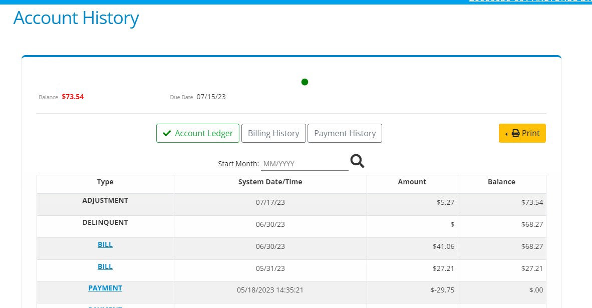The width and height of the screenshot is (592, 308).
Task: Click the Account History page heading
Action: (76, 19)
